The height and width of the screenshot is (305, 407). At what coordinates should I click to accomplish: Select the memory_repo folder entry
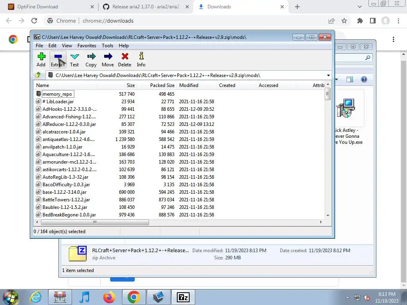pos(57,94)
